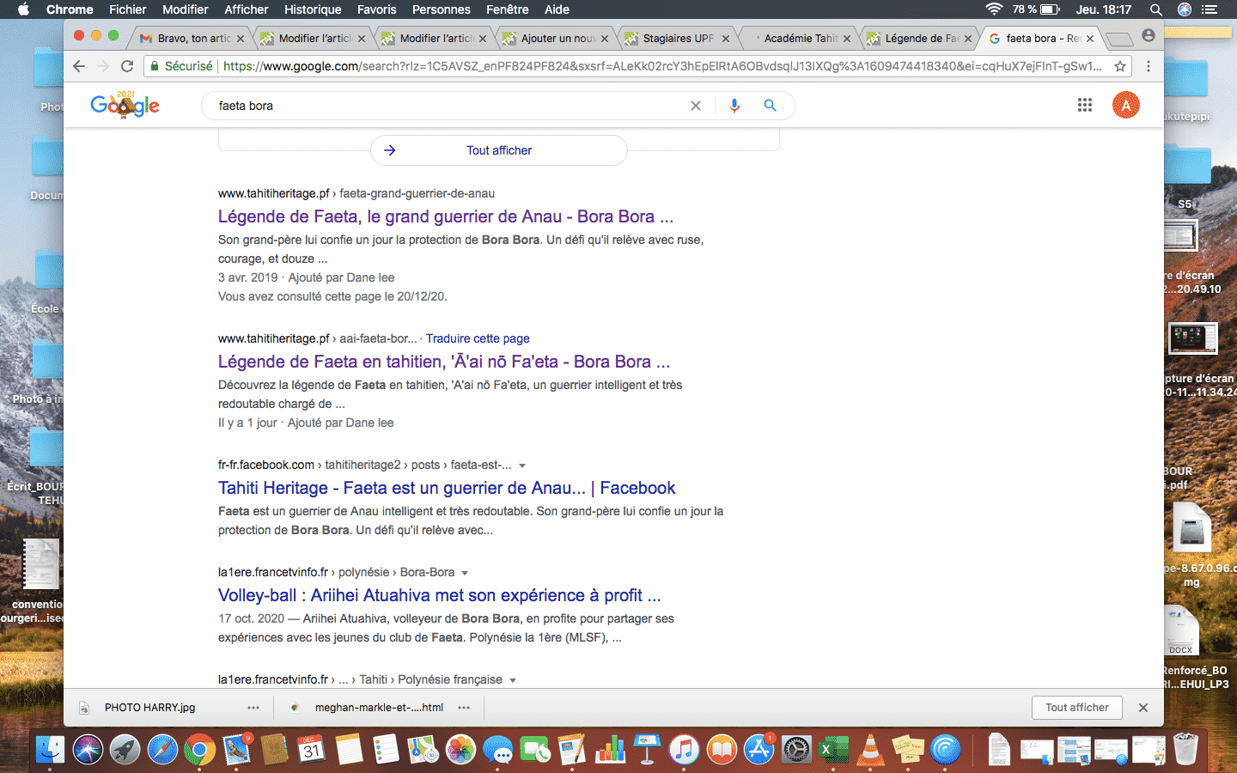Open the Tahiti Heritage Facebook result

click(x=447, y=488)
